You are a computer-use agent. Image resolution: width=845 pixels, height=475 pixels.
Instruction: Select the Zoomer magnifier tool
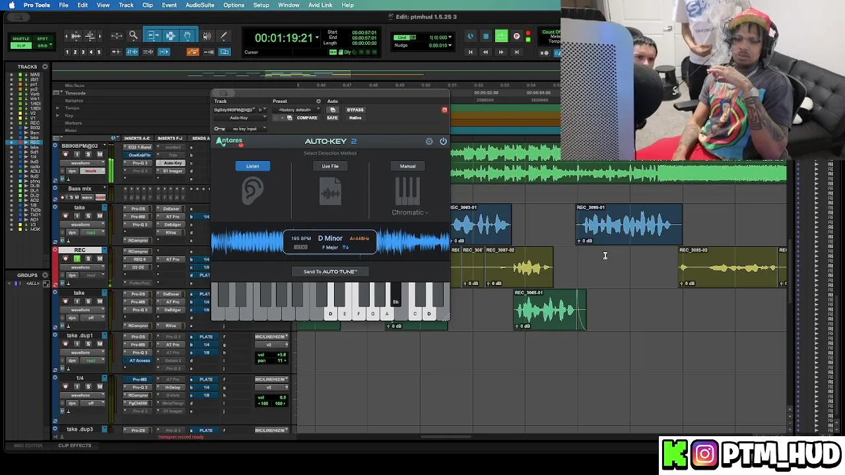coord(133,36)
